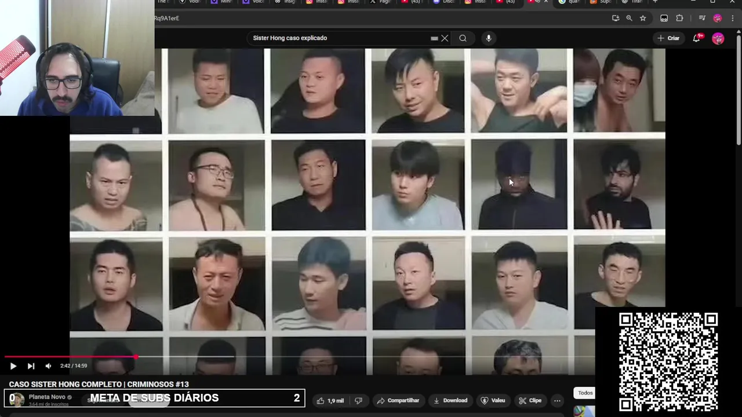Image resolution: width=742 pixels, height=417 pixels.
Task: Click the recommended video thumbnail below Todos
Action: (x=584, y=411)
